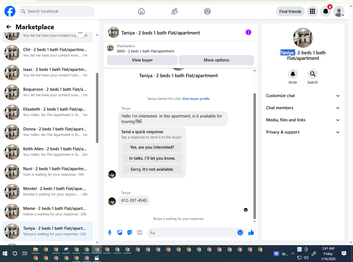Open the Nuni conversation
353x262 pixels.
[x=47, y=172]
